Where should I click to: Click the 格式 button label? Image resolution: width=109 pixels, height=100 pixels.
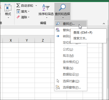[x=8, y=14]
